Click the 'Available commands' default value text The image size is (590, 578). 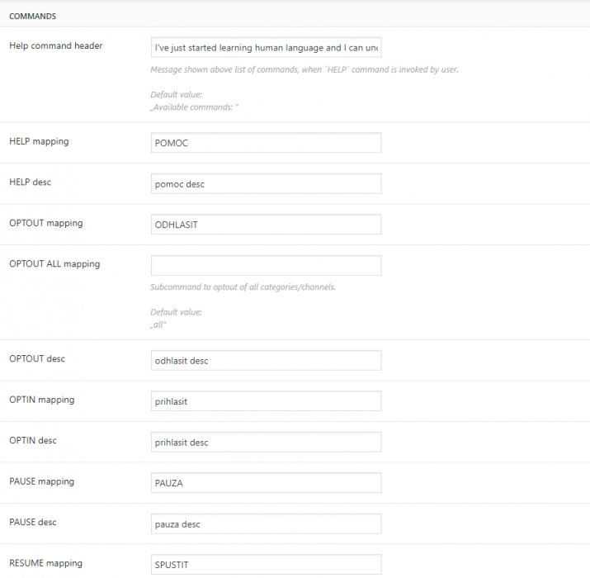[194, 107]
